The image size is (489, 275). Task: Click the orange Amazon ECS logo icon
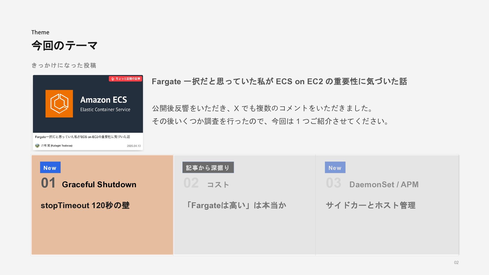pos(59,104)
